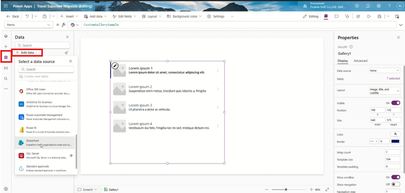Select Standard approvals connector
405x193 pixels.
pyautogui.click(x=45, y=168)
